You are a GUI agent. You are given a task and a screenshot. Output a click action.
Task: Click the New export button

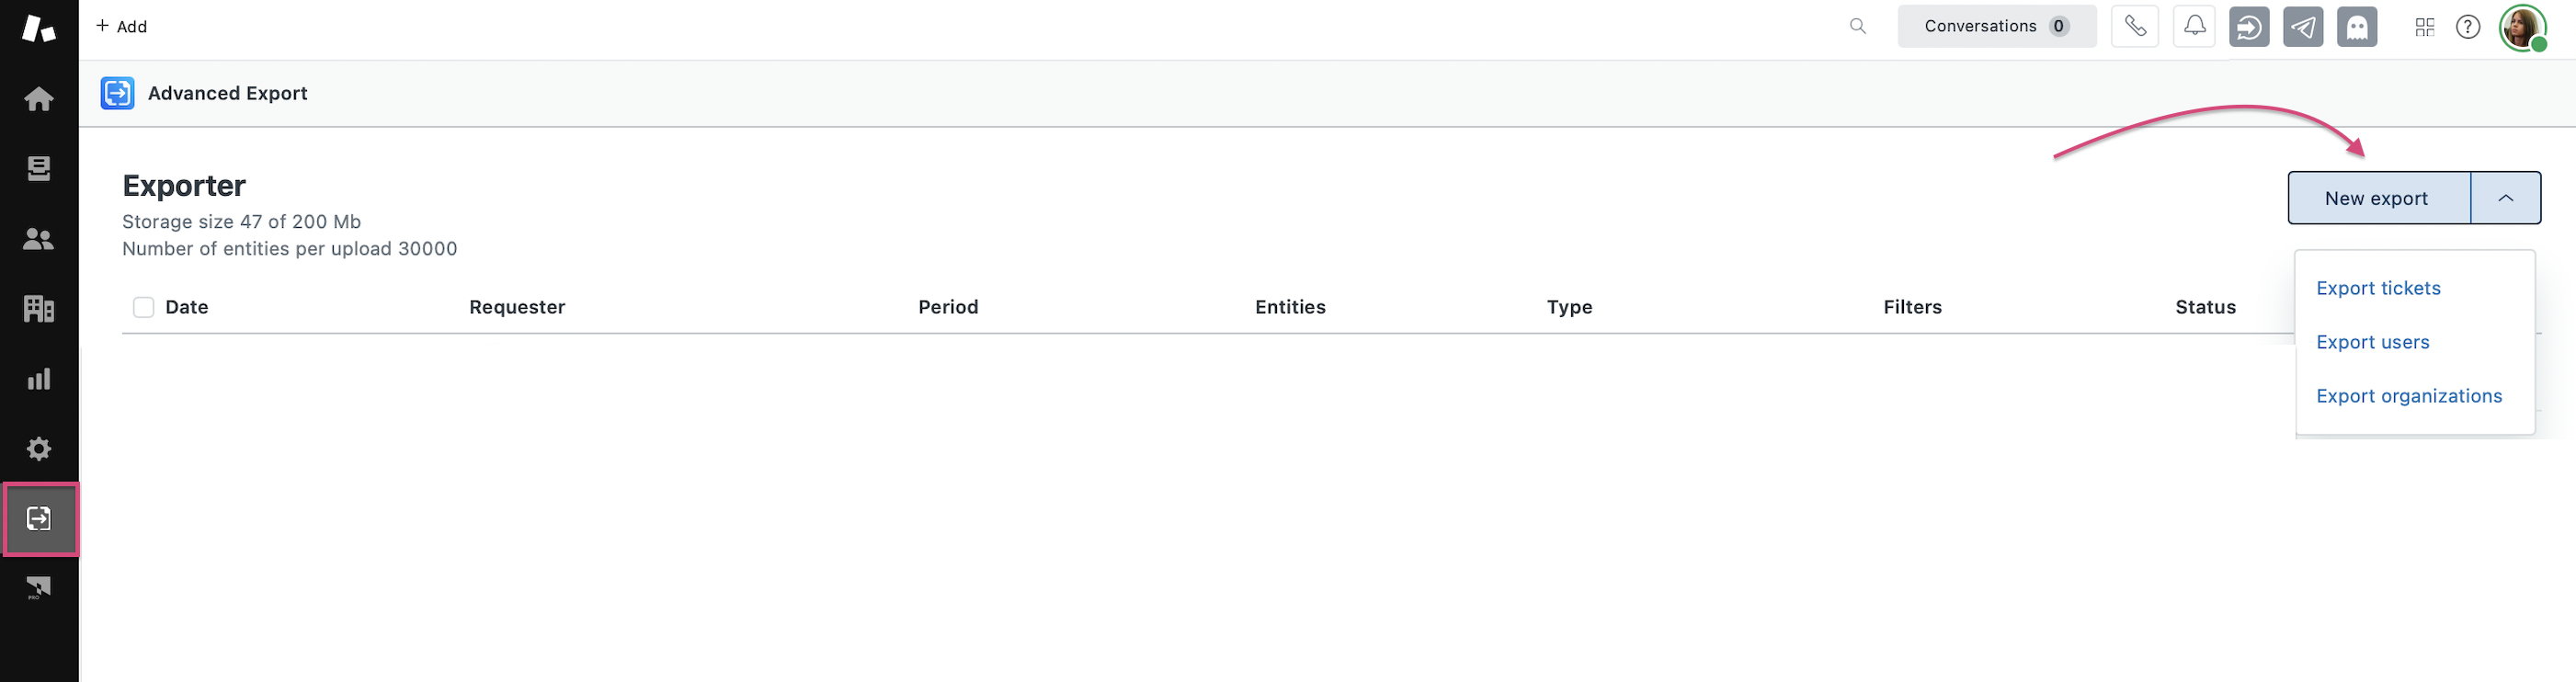point(2378,198)
